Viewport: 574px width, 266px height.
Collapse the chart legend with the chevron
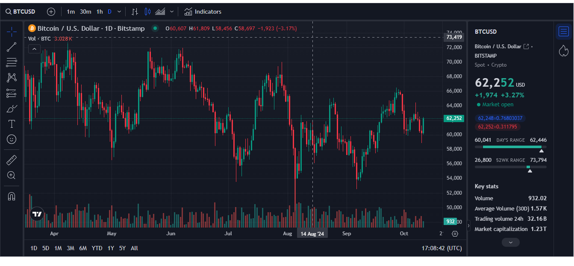point(34,49)
